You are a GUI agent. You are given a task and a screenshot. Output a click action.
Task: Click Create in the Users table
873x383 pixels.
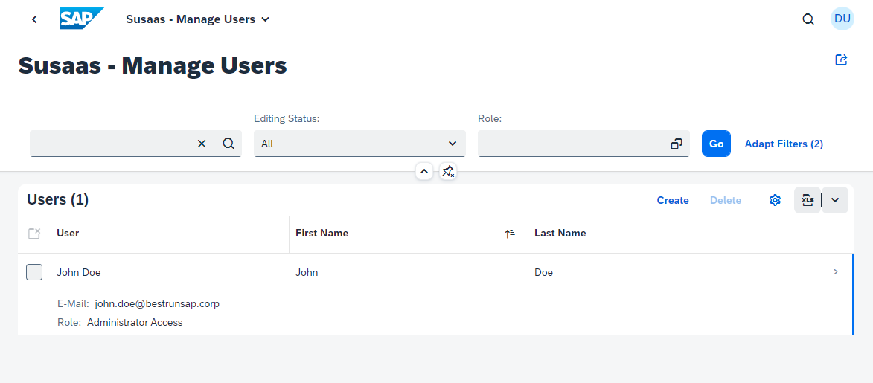(673, 200)
